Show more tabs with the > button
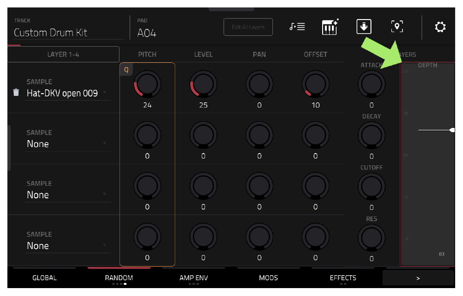 418,278
